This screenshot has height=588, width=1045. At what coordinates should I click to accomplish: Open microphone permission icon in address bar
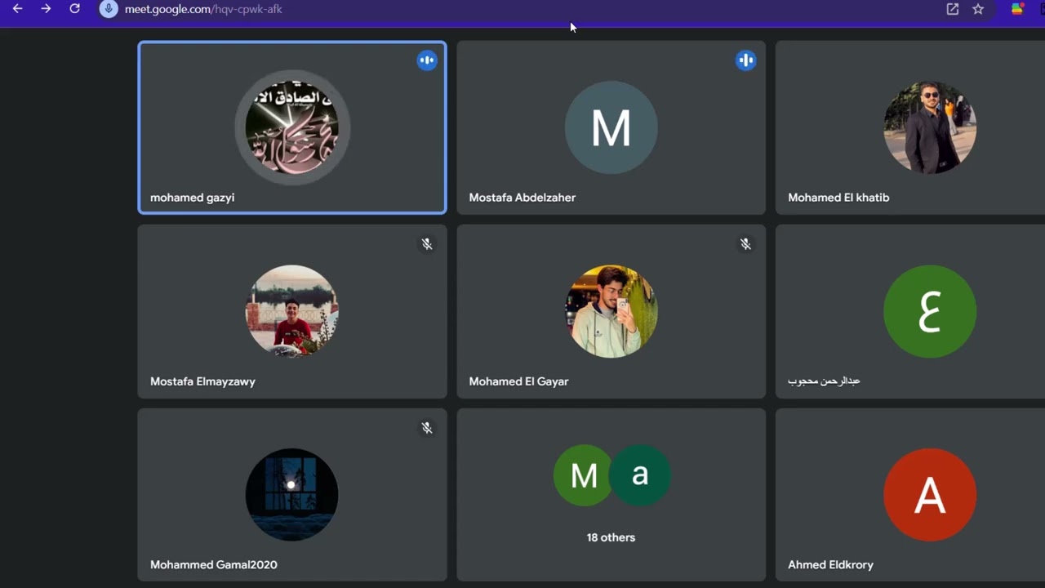(x=109, y=9)
